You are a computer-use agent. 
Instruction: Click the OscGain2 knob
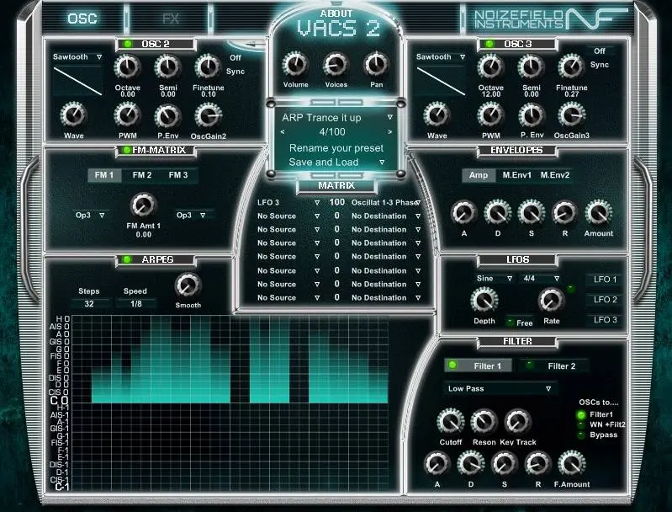coord(208,116)
